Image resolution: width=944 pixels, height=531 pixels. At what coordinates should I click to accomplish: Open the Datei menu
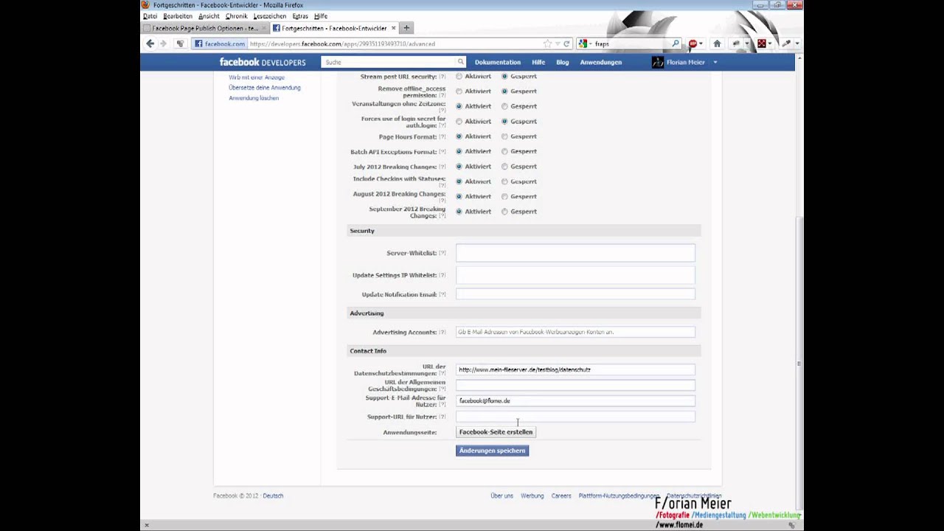[x=150, y=15]
